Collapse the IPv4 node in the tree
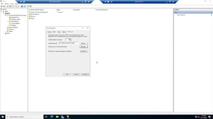The width and height of the screenshot is (213, 119). (4, 14)
